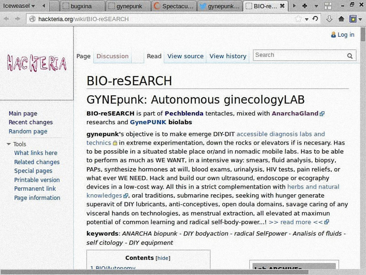Follow the GynePUNK link
The height and width of the screenshot is (275, 366).
pos(148,122)
